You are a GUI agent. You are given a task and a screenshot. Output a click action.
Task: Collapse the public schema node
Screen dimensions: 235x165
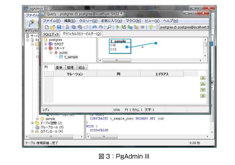[x=51, y=53]
